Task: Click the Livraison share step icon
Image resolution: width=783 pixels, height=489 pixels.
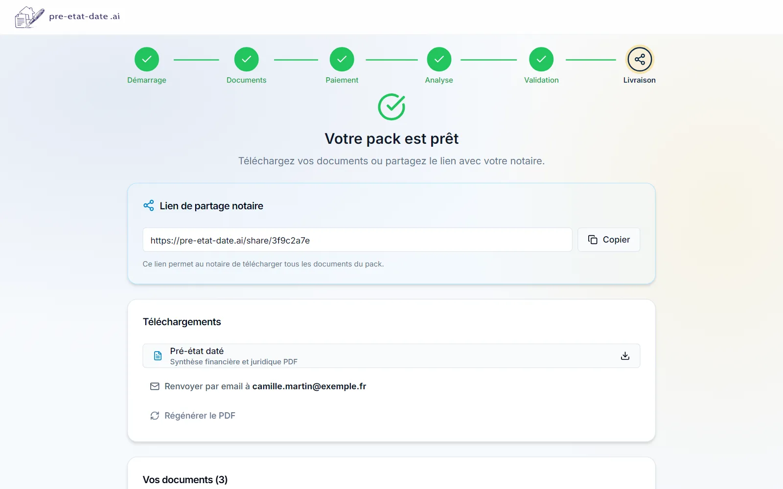Action: point(640,59)
